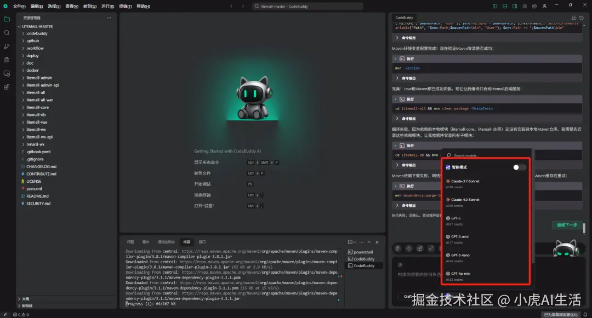Screen dimensions: 592x318
Task: Select Claude-3.7-Sonnet model
Action: 485,184
